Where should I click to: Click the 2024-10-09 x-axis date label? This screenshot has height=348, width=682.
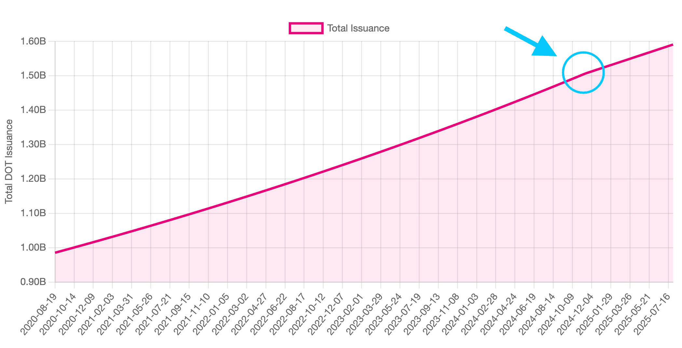coord(556,314)
